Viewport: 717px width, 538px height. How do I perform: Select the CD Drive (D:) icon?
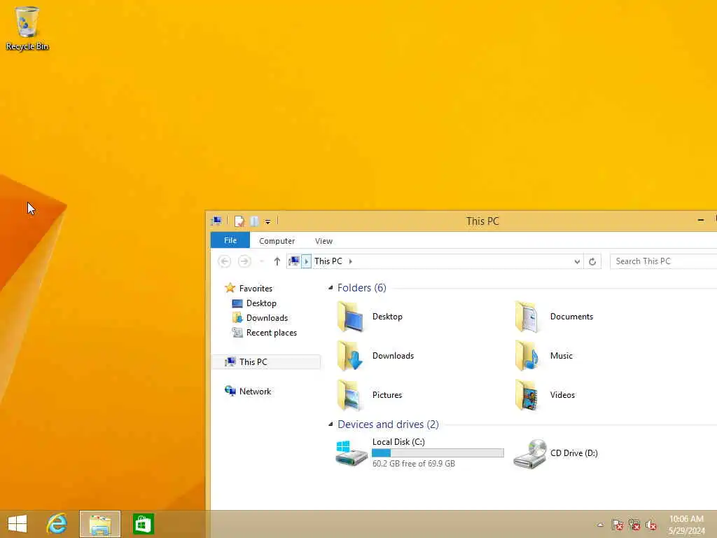pos(529,453)
